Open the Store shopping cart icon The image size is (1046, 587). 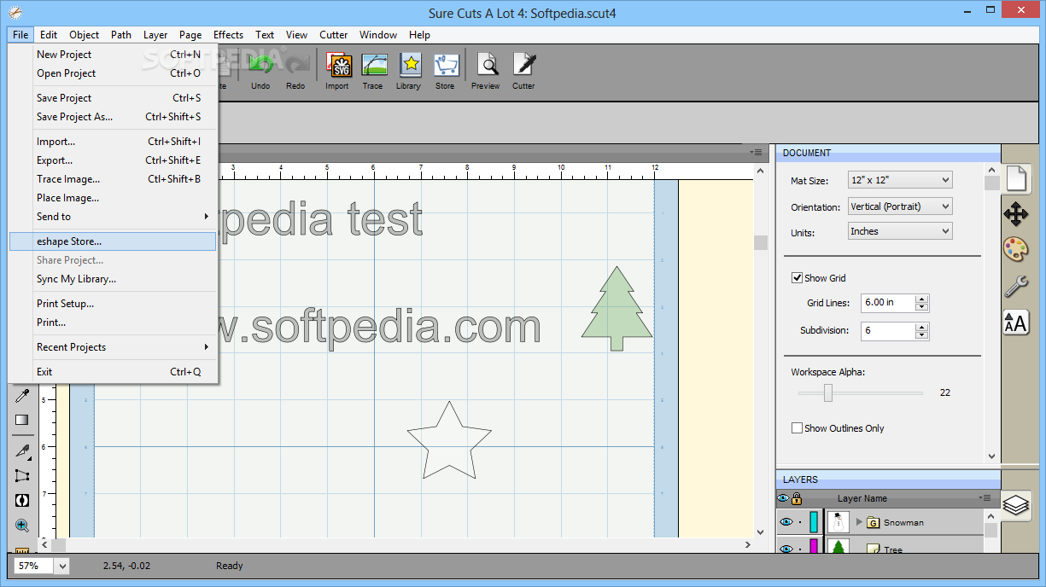[445, 65]
